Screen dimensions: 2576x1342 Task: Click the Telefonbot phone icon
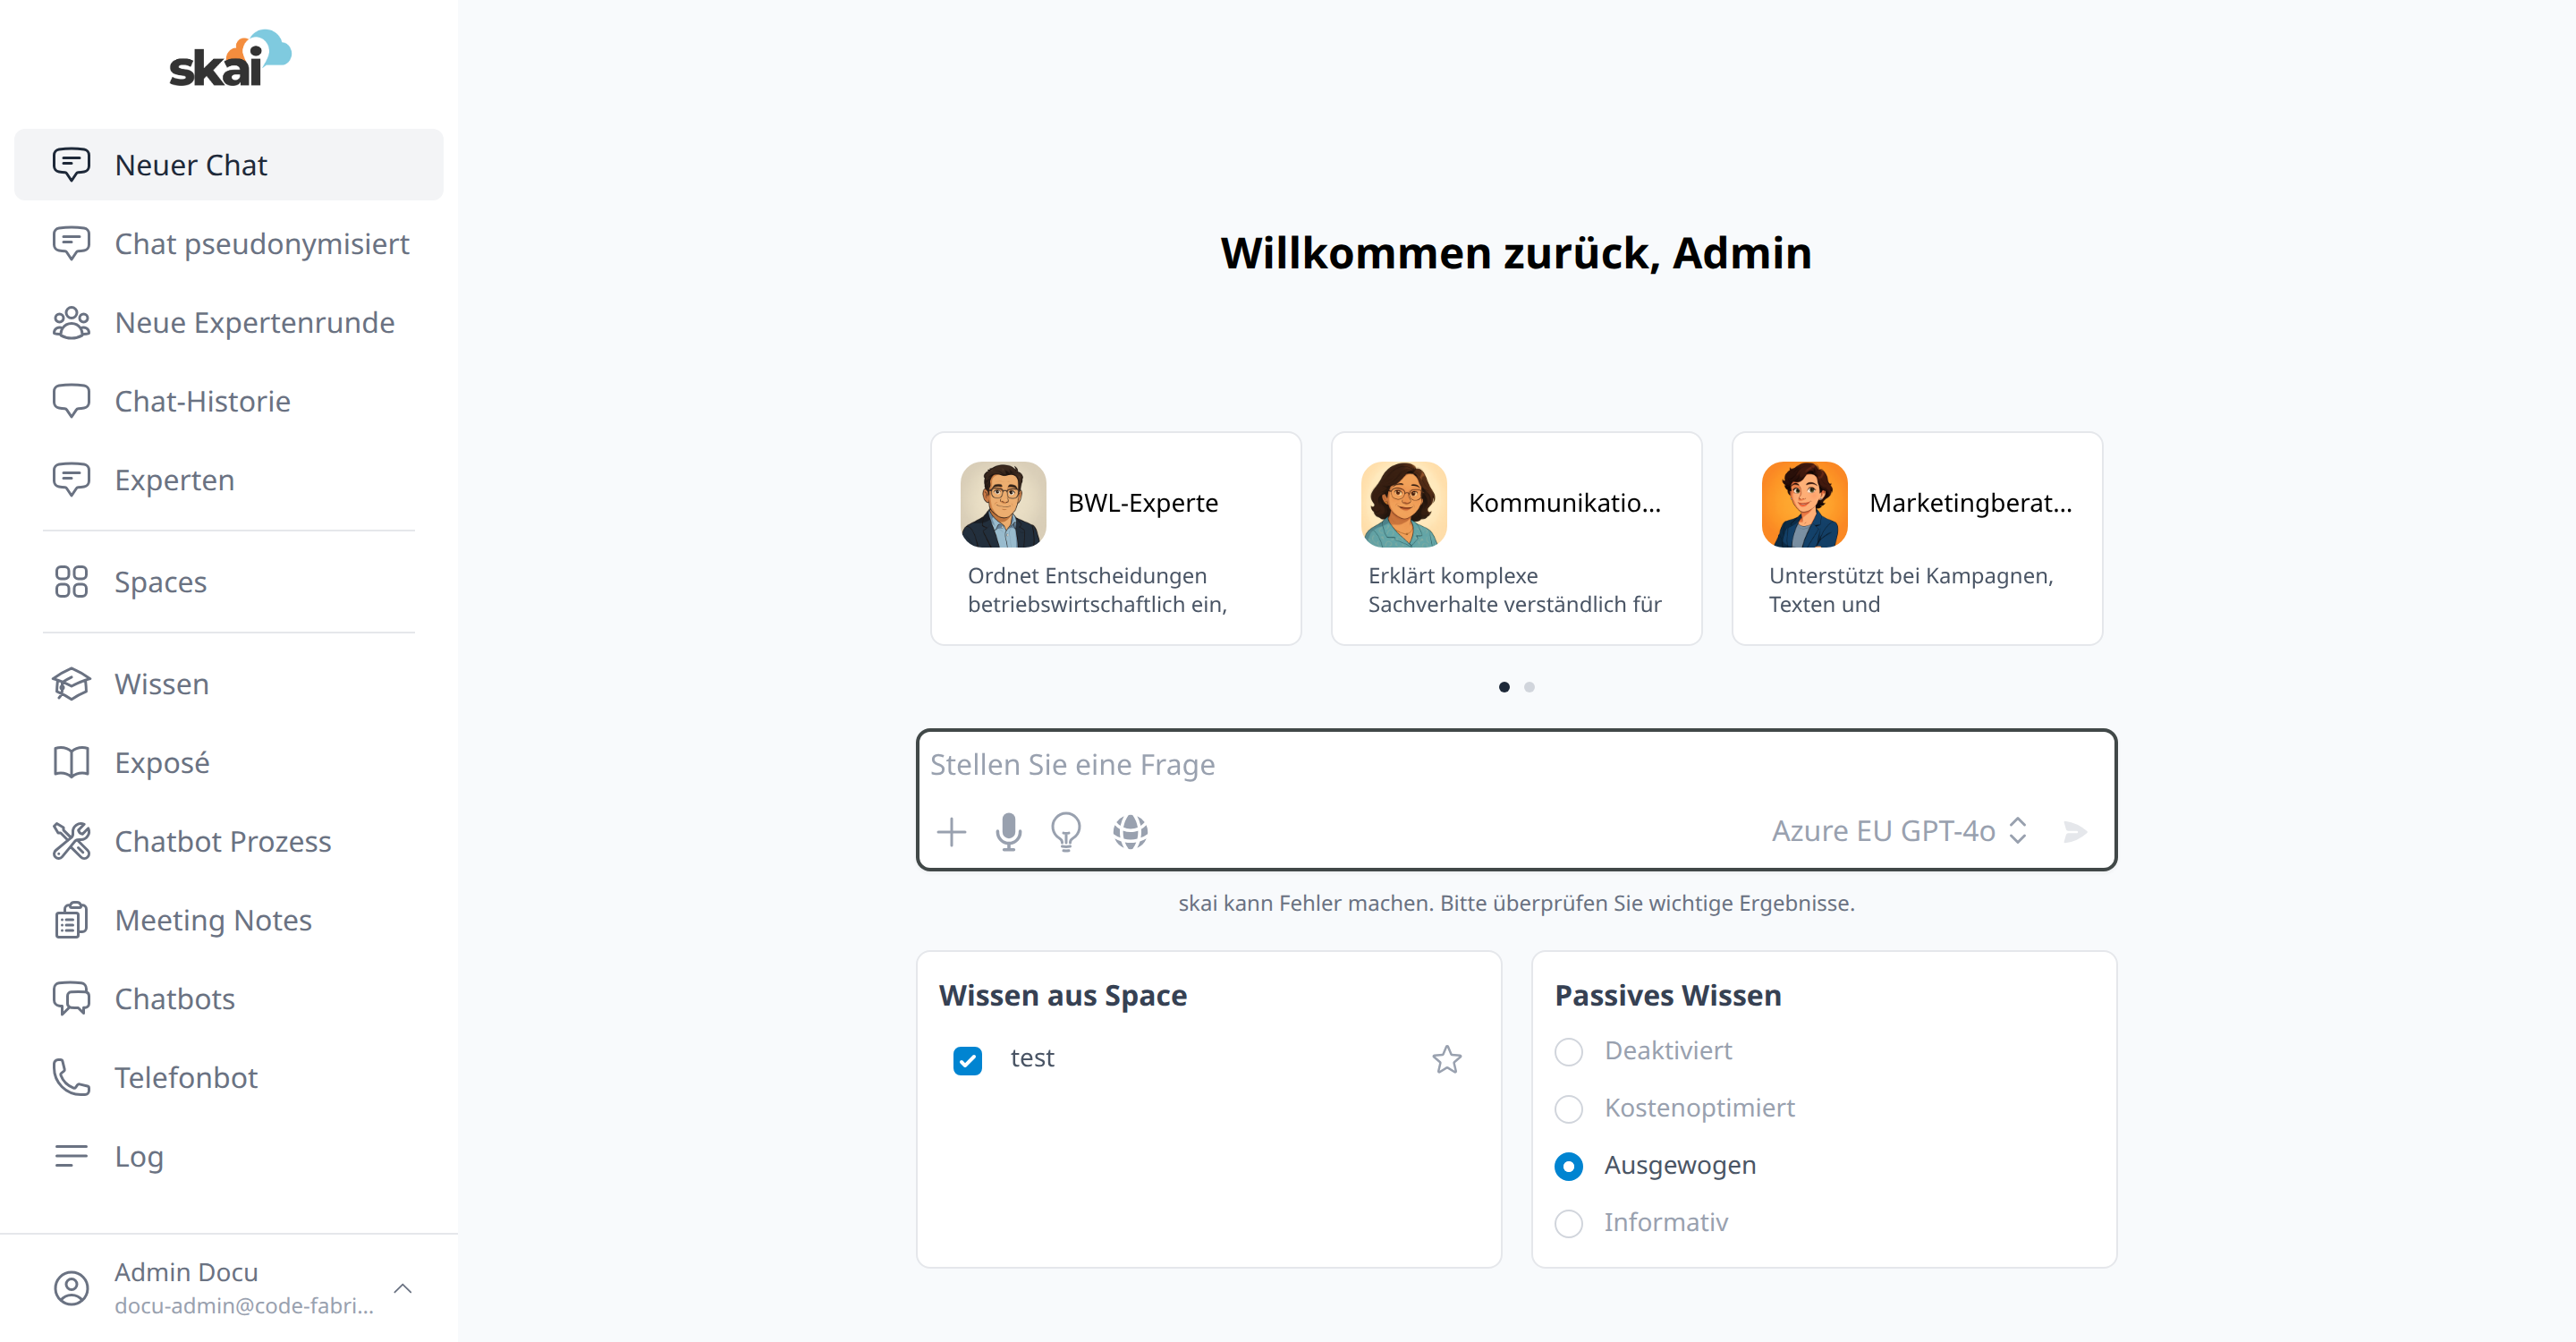(71, 1077)
